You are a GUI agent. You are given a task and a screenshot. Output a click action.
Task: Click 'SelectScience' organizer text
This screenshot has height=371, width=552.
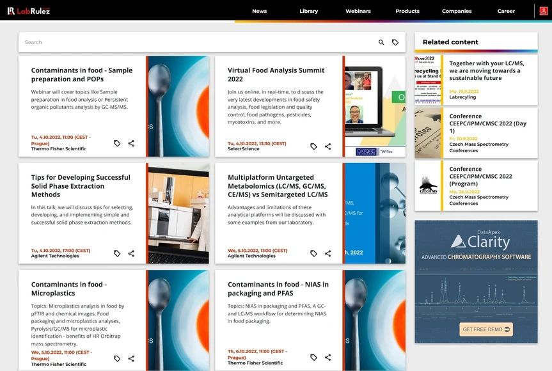coord(243,149)
